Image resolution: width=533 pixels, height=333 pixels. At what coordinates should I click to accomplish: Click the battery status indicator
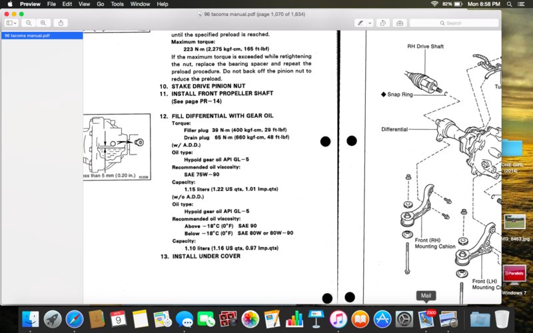(x=452, y=4)
